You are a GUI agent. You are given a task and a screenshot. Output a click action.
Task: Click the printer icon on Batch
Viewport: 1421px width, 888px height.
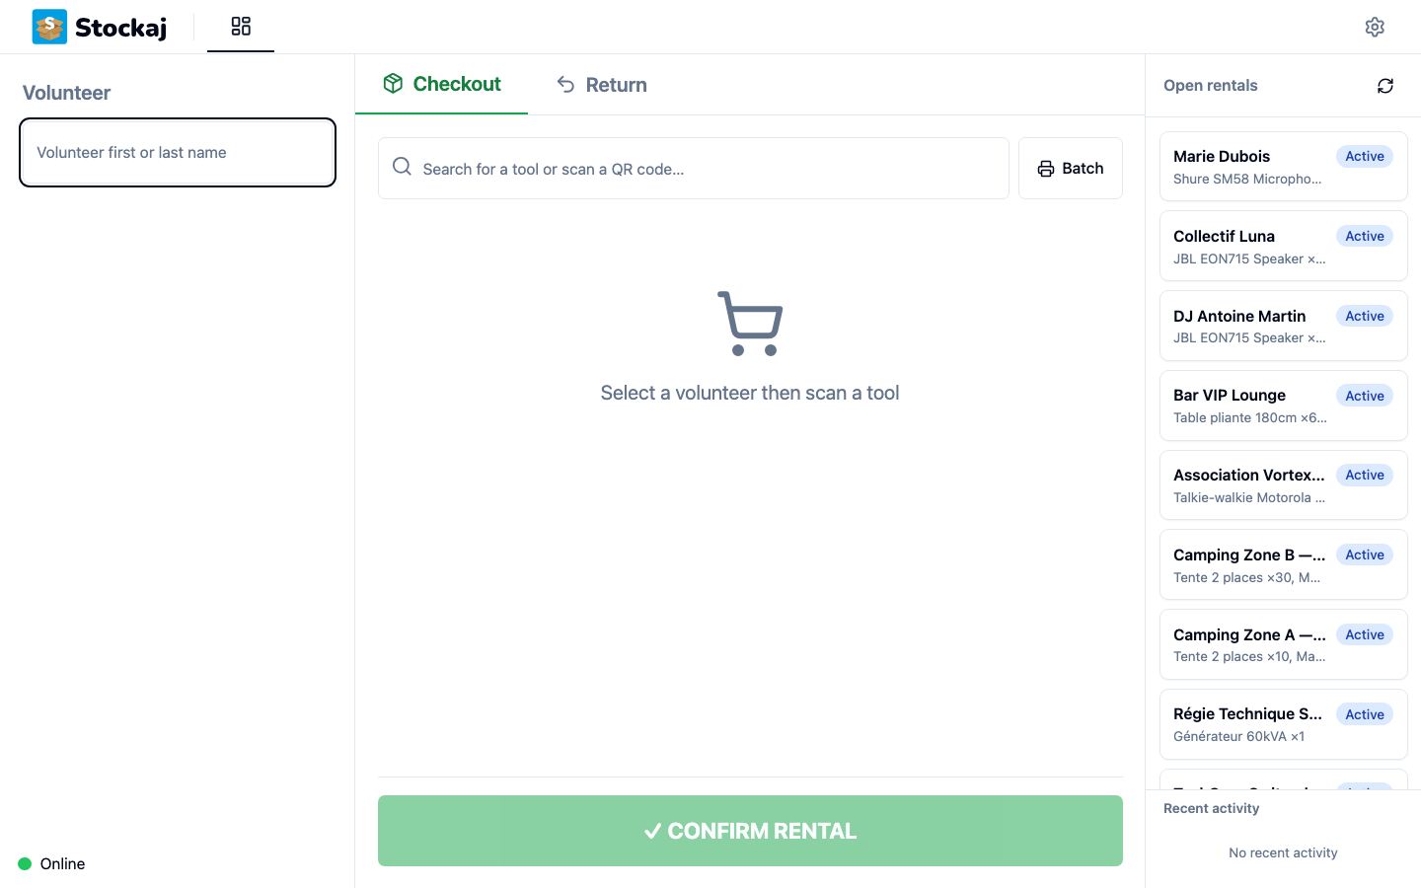(1046, 168)
